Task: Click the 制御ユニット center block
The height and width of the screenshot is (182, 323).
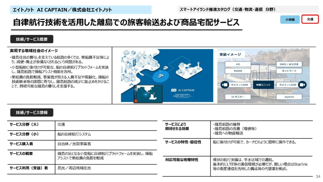Action: pyautogui.click(x=263, y=85)
